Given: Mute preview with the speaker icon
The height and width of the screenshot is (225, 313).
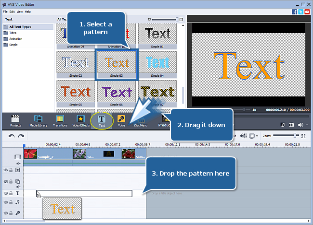Looking at the screenshot, I should [300, 125].
